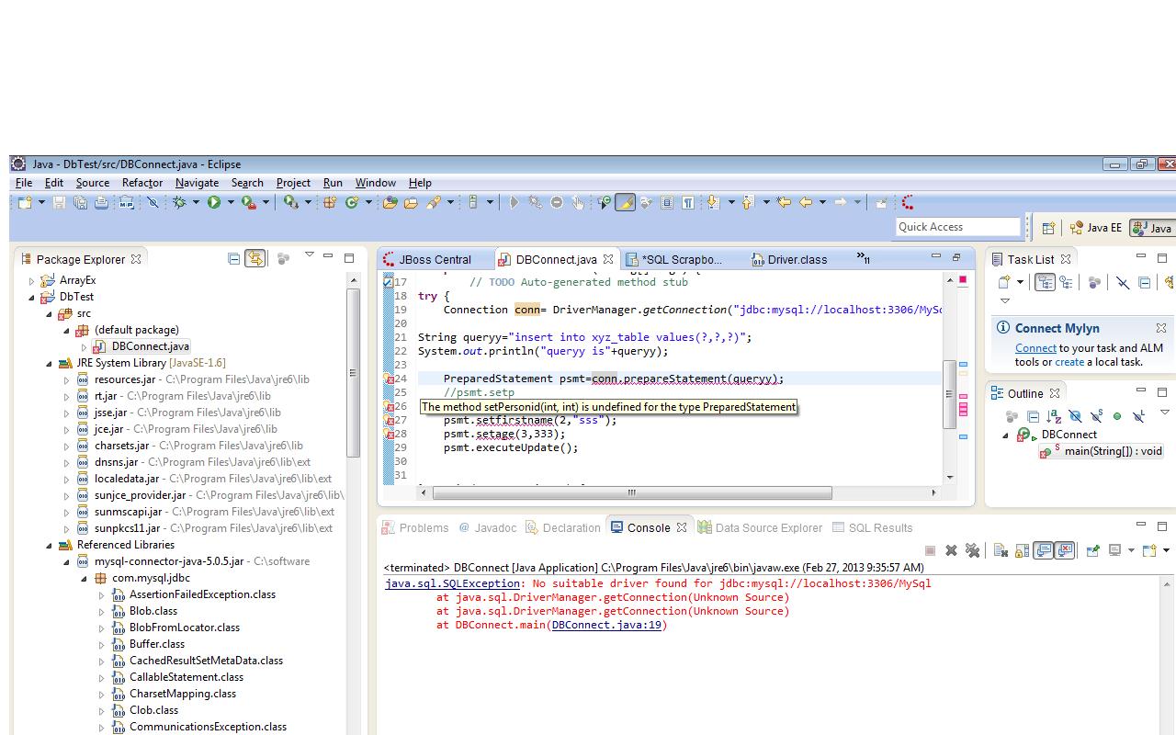Open the Refactor menu
Image resolution: width=1176 pixels, height=735 pixels.
click(x=142, y=183)
